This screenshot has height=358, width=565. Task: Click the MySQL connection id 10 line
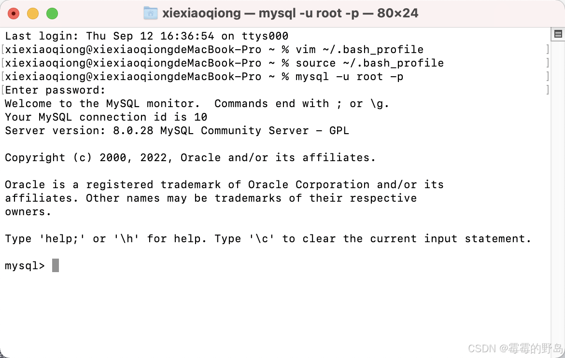(105, 117)
